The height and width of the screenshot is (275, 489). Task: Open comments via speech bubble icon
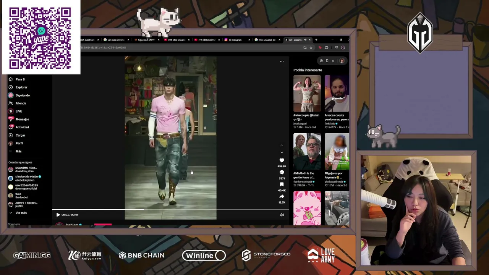click(x=282, y=173)
